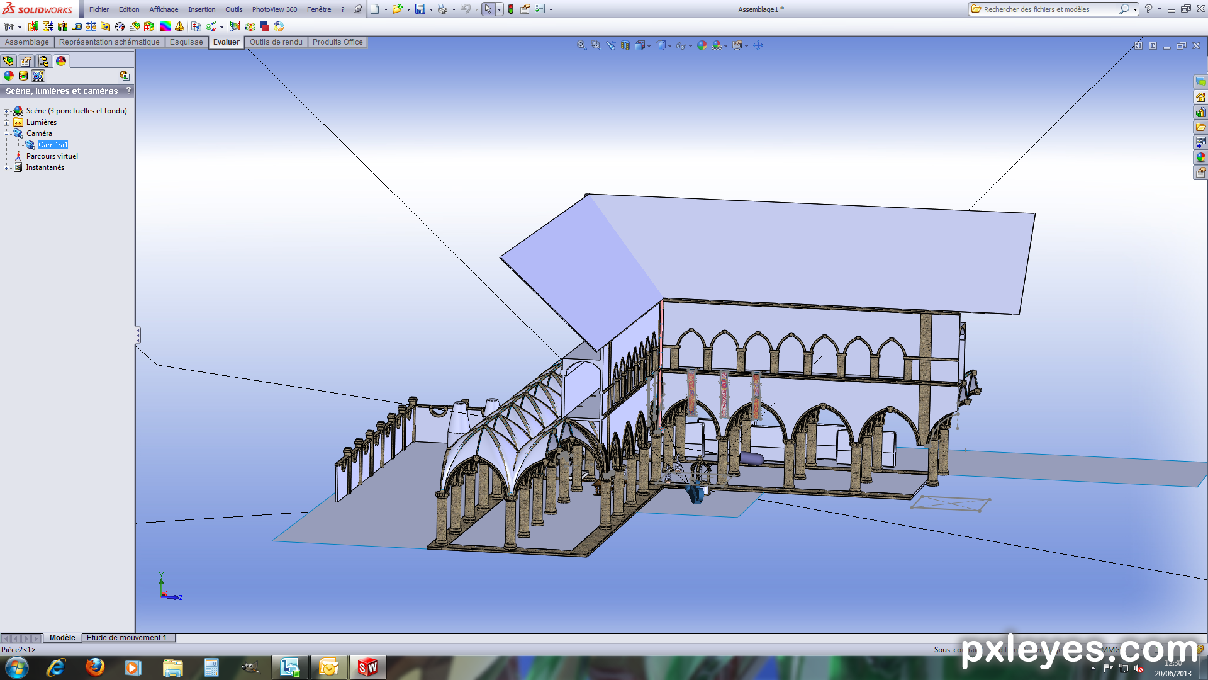Viewport: 1208px width, 680px height.
Task: Open the DisplayManager appearance tab
Action: [x=61, y=61]
